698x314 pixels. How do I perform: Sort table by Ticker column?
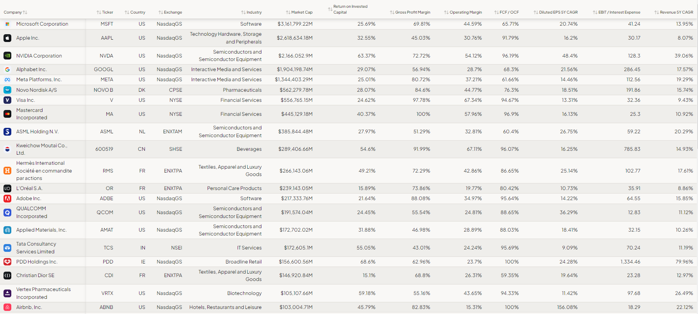(x=105, y=12)
